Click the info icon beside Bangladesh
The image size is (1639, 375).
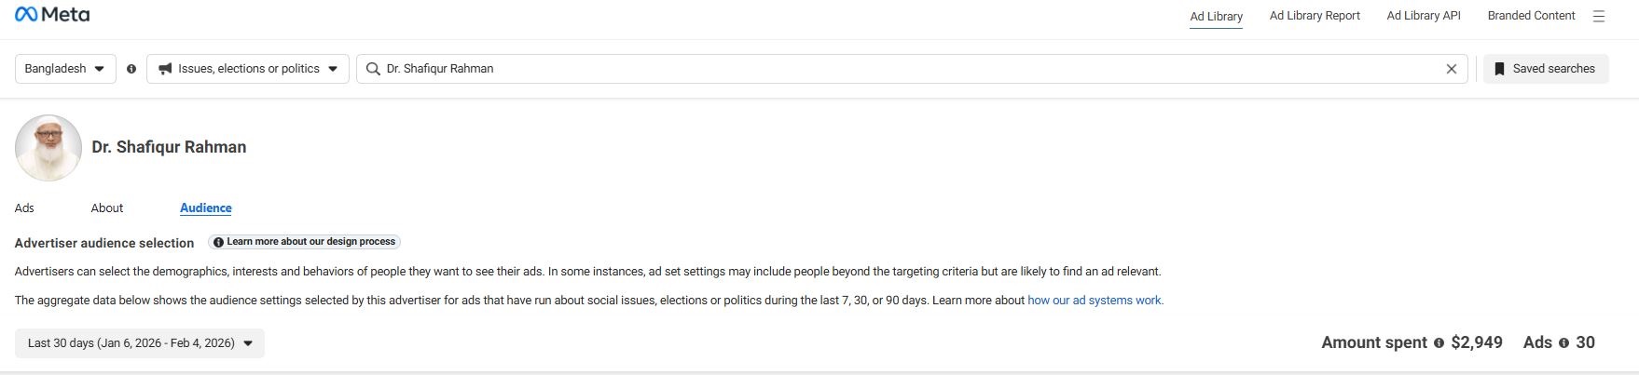131,69
